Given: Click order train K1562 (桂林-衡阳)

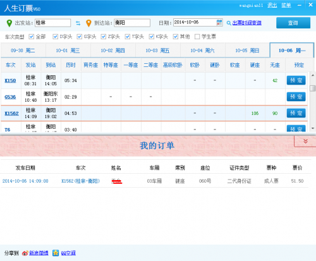Looking at the screenshot, I should (x=80, y=181).
